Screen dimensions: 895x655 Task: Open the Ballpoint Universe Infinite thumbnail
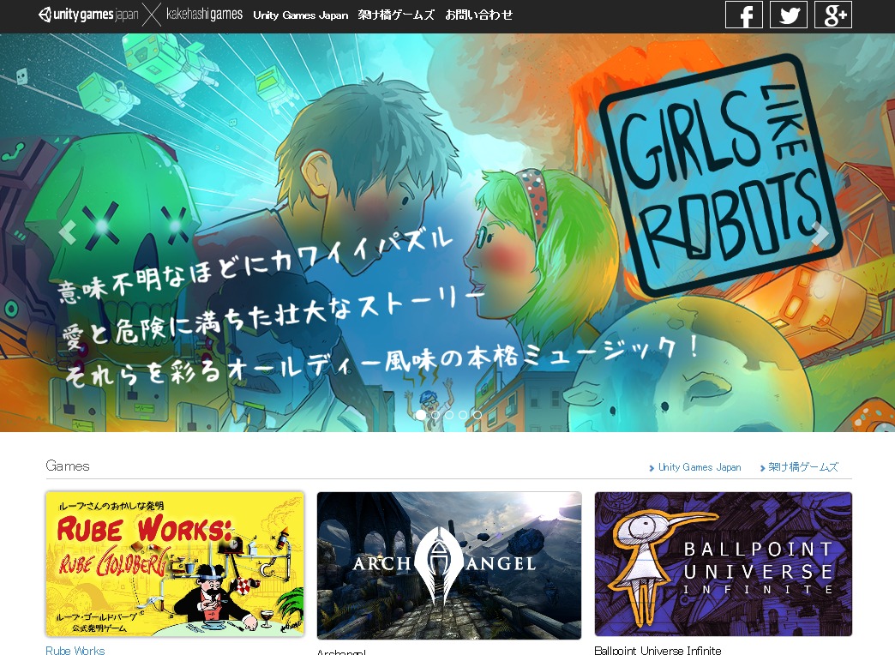coord(724,563)
